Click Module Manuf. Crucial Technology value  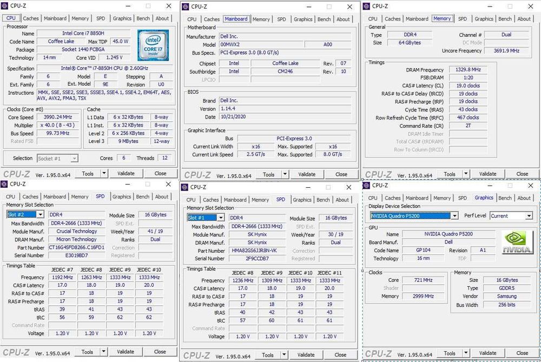[x=77, y=231]
